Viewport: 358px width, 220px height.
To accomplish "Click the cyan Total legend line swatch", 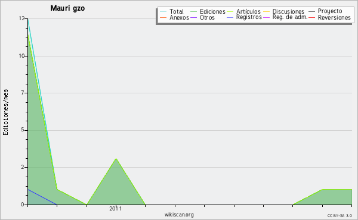I will click(163, 12).
